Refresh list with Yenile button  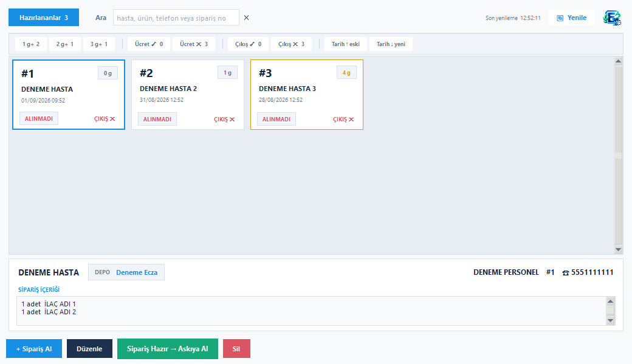(572, 18)
